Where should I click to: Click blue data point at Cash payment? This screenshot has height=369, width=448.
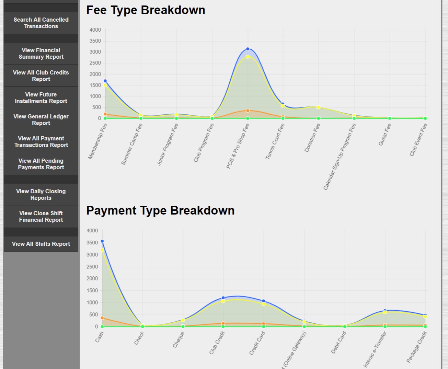tap(102, 241)
